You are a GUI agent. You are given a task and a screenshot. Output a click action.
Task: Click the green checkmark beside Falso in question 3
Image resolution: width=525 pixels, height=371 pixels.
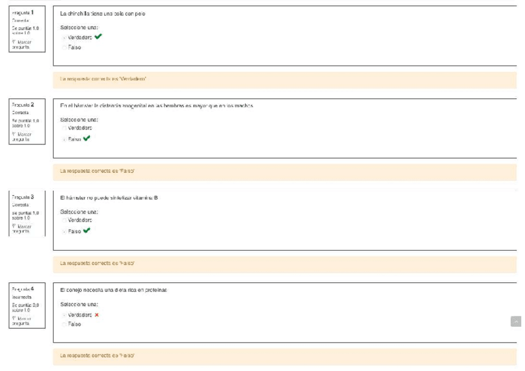(87, 231)
